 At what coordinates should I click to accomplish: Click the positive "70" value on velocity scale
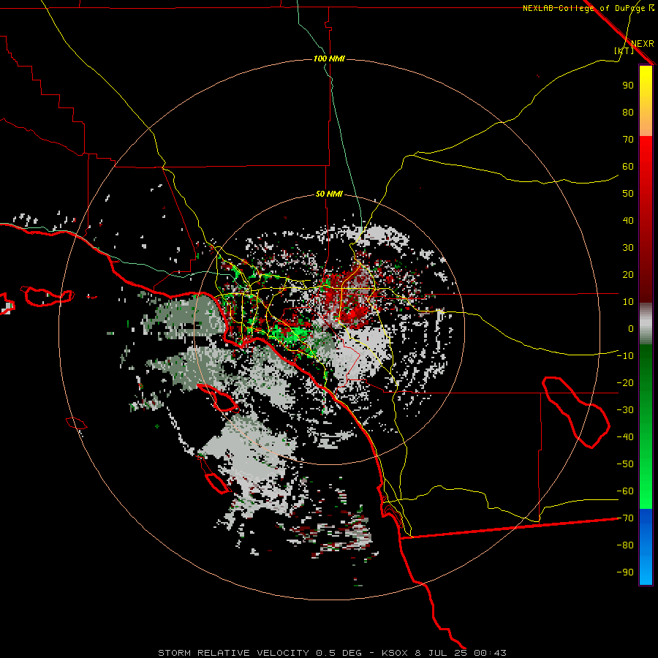coord(628,140)
